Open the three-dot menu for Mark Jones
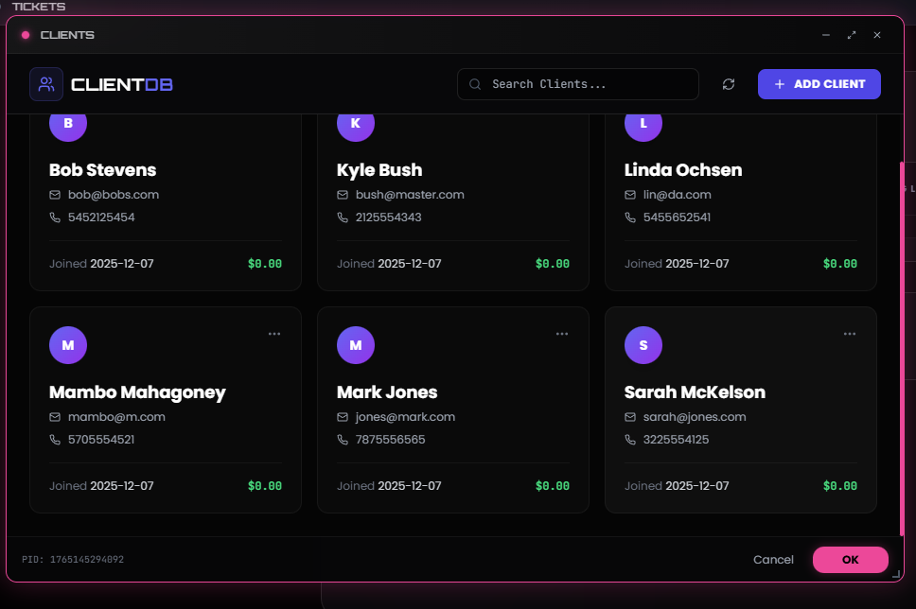Image resolution: width=916 pixels, height=609 pixels. [562, 334]
